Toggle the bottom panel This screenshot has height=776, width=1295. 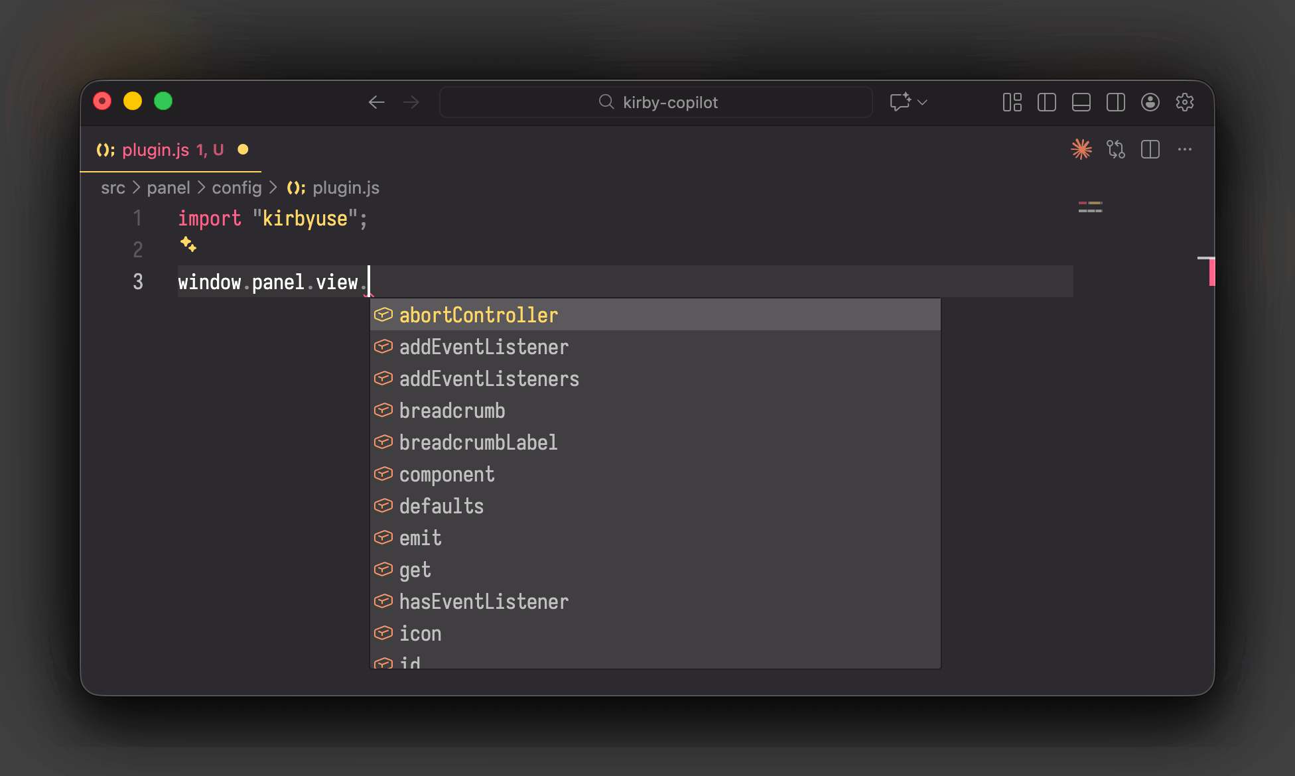1081,102
